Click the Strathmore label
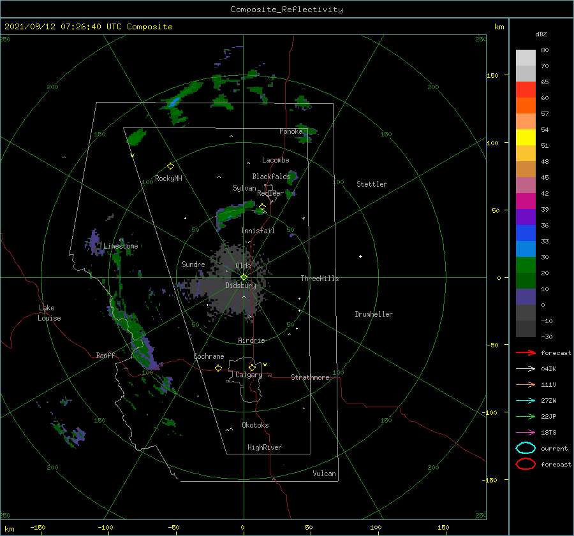The width and height of the screenshot is (574, 536). click(x=310, y=377)
